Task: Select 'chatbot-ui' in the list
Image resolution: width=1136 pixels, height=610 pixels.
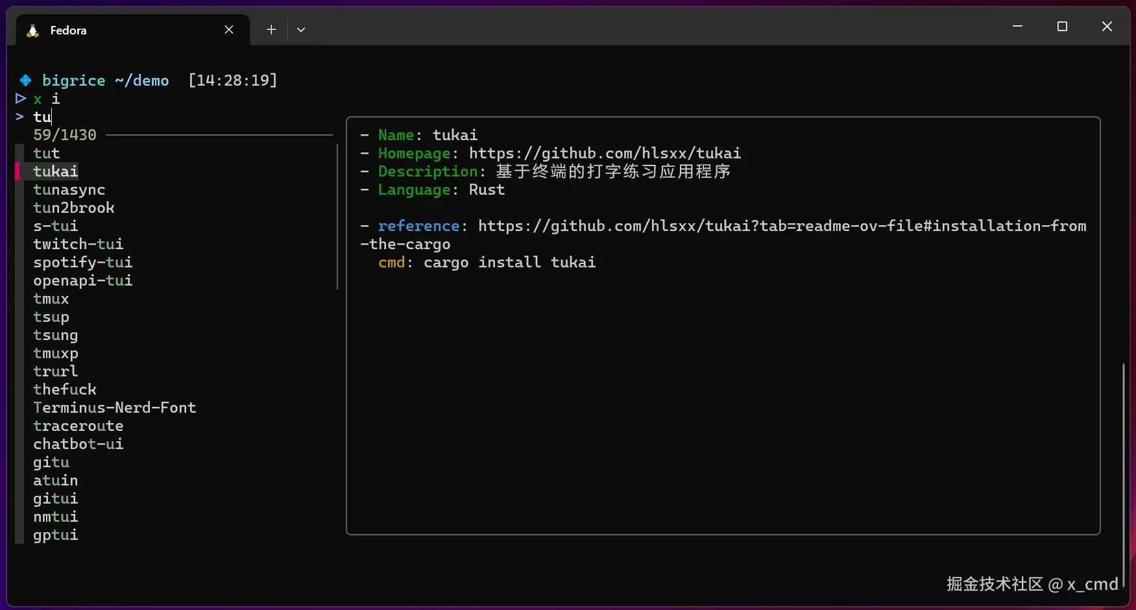Action: point(79,444)
